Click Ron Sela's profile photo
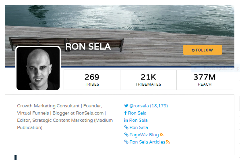Viewport: 240px width, 160px height. click(x=38, y=68)
